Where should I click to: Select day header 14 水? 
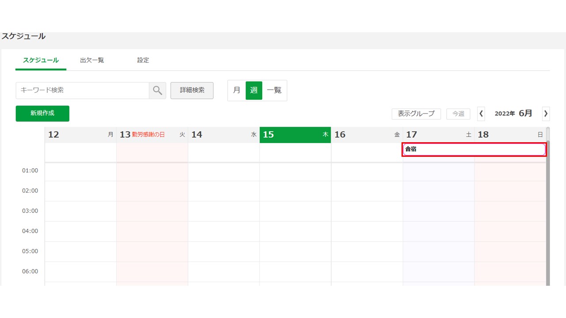(224, 135)
